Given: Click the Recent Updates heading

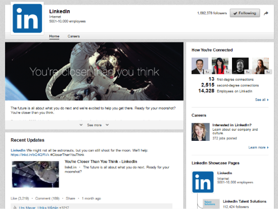Looking at the screenshot, I should (x=27, y=140).
